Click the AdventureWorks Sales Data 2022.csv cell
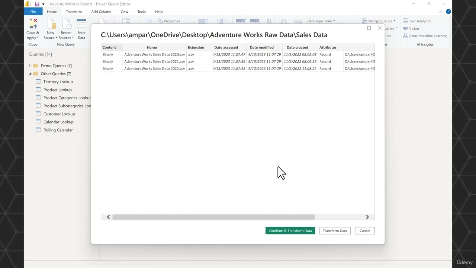The image size is (476, 268). 154,68
